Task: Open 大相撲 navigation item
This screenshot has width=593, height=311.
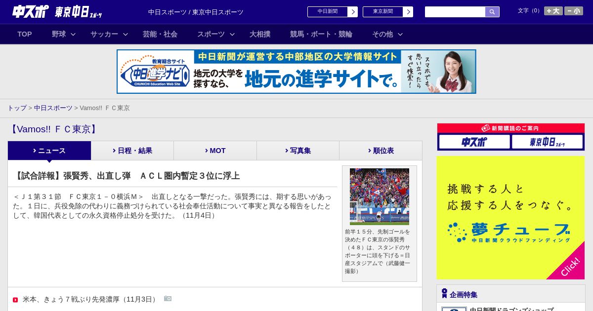Action: click(x=260, y=34)
